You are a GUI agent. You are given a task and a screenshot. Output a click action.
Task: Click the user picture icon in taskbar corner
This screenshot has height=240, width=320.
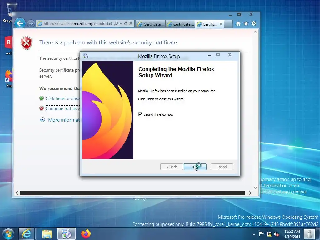coord(309,234)
